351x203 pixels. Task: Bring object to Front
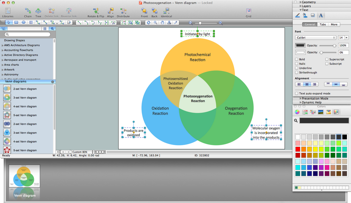[x=144, y=11]
